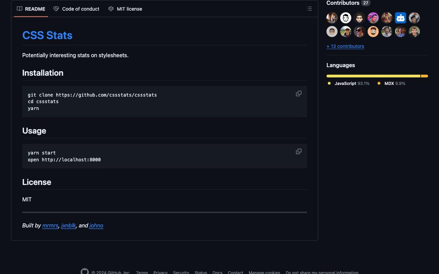Open the jxnblk author link
The height and width of the screenshot is (274, 439).
coord(69,225)
